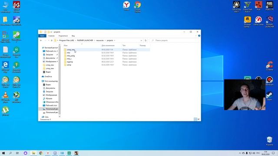Select the CCleaner desktop icon
Viewport: 278px width, 156px height.
269,66
